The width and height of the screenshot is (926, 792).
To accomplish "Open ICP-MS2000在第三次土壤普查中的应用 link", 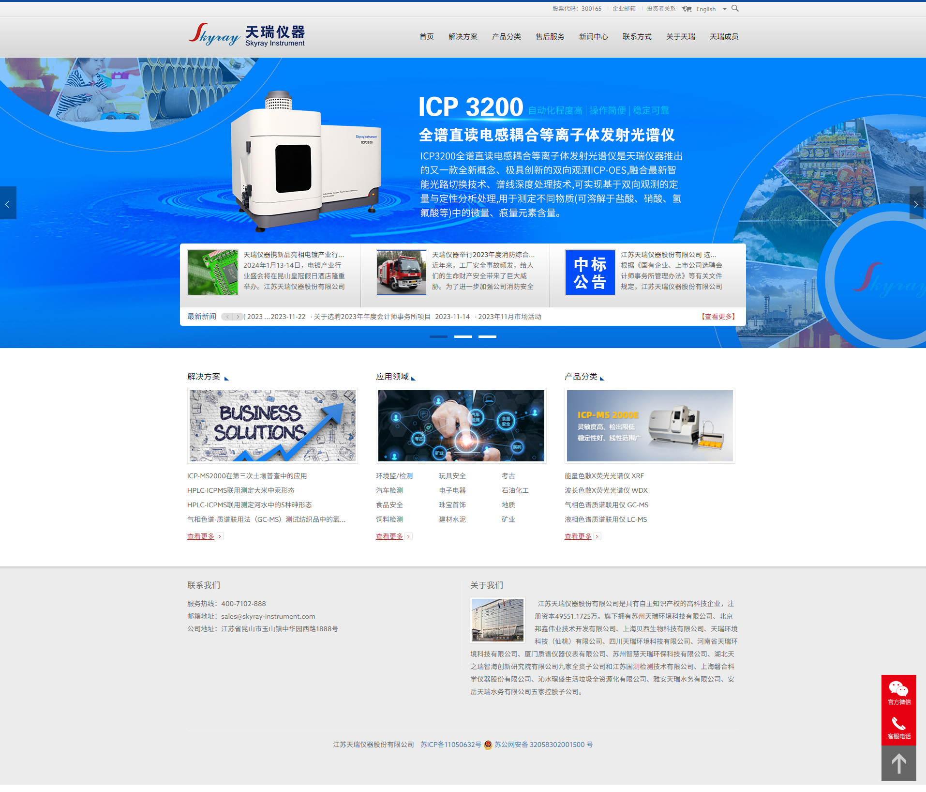I will 247,476.
